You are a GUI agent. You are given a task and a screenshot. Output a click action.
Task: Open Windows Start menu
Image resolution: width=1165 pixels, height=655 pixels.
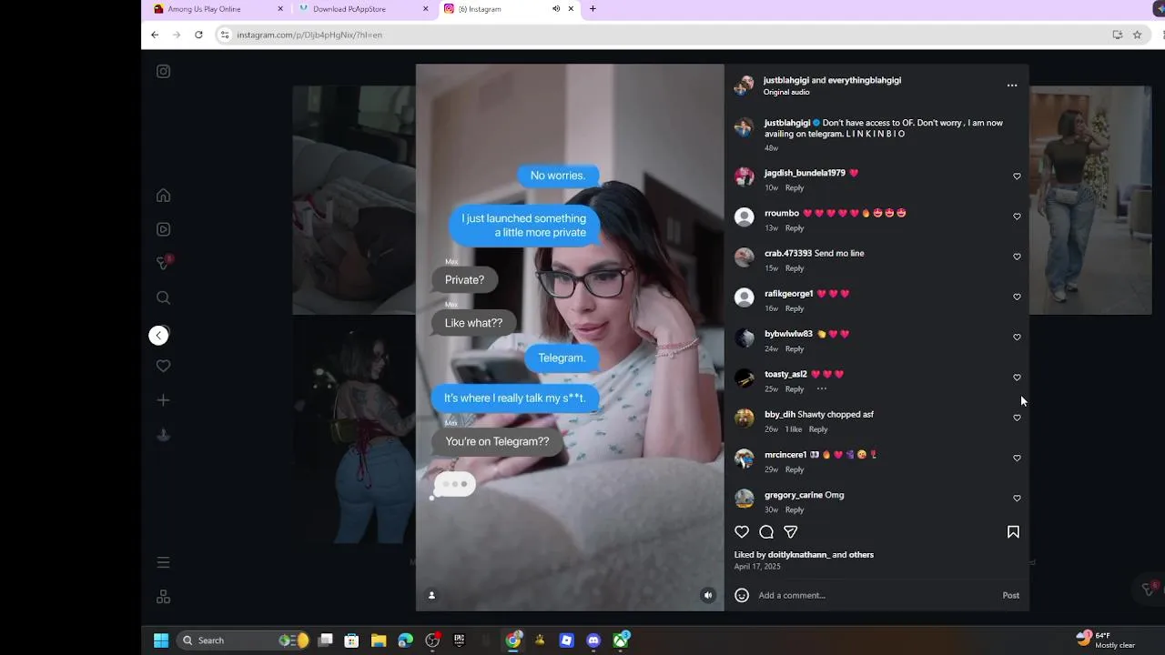coord(161,640)
